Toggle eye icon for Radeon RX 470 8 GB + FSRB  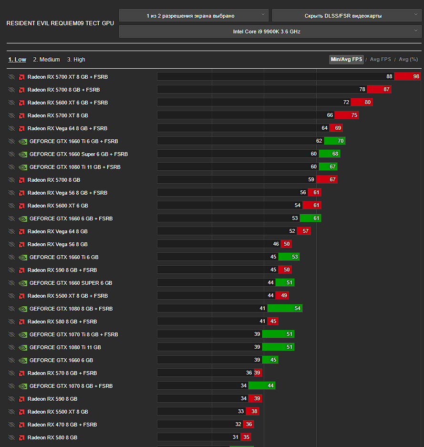[x=11, y=425]
